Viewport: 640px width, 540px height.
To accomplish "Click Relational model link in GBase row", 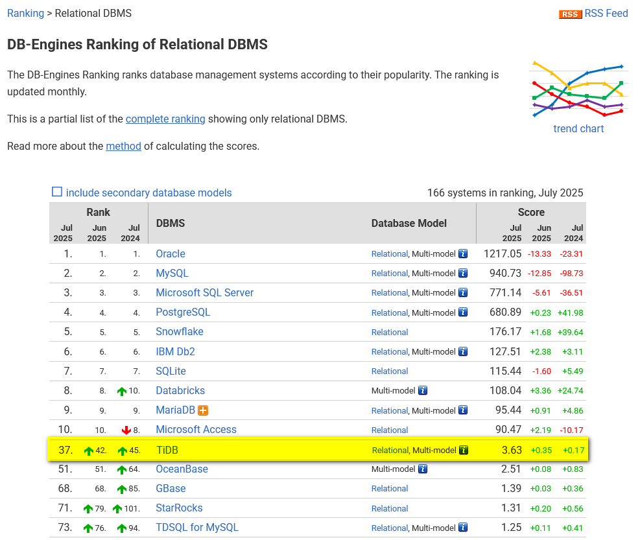I will tap(390, 489).
